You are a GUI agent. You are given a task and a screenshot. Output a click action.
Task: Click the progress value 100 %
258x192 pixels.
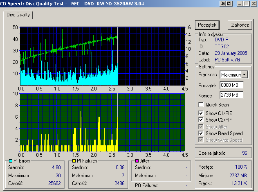click(241, 167)
